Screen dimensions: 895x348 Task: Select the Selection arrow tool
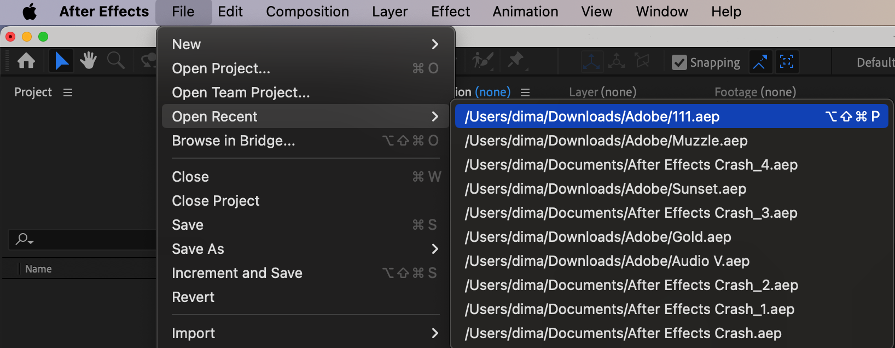(61, 61)
